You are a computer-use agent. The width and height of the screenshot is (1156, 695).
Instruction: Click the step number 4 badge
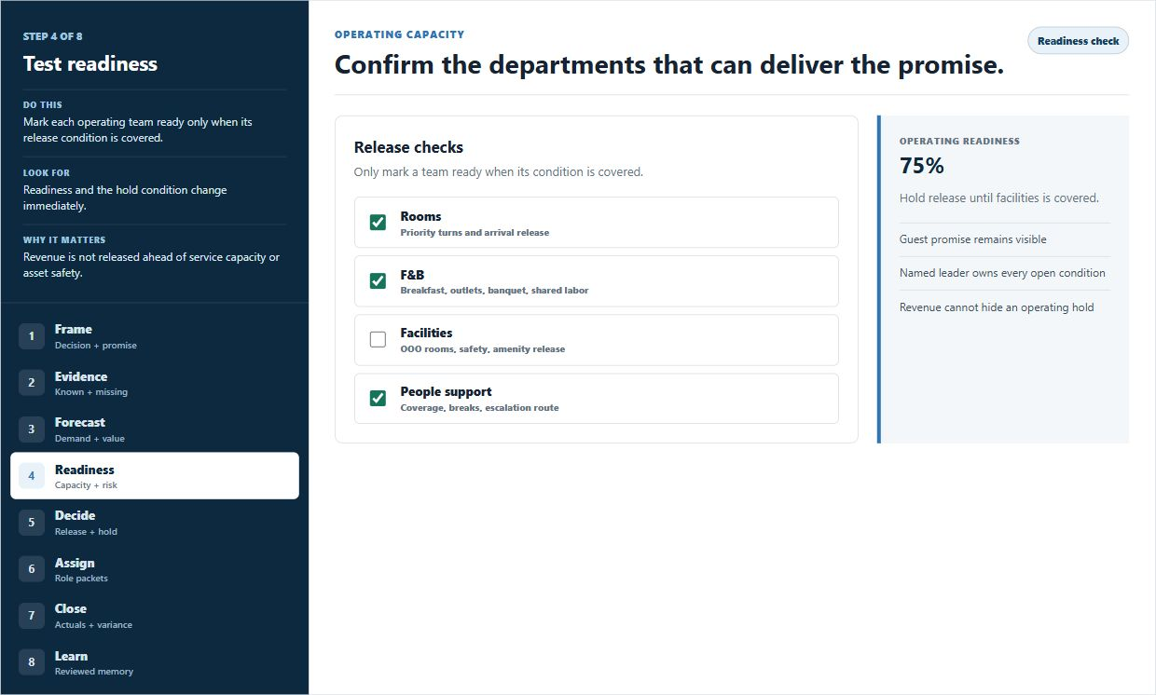tap(32, 476)
